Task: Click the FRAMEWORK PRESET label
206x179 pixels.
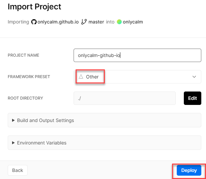Action: (29, 77)
